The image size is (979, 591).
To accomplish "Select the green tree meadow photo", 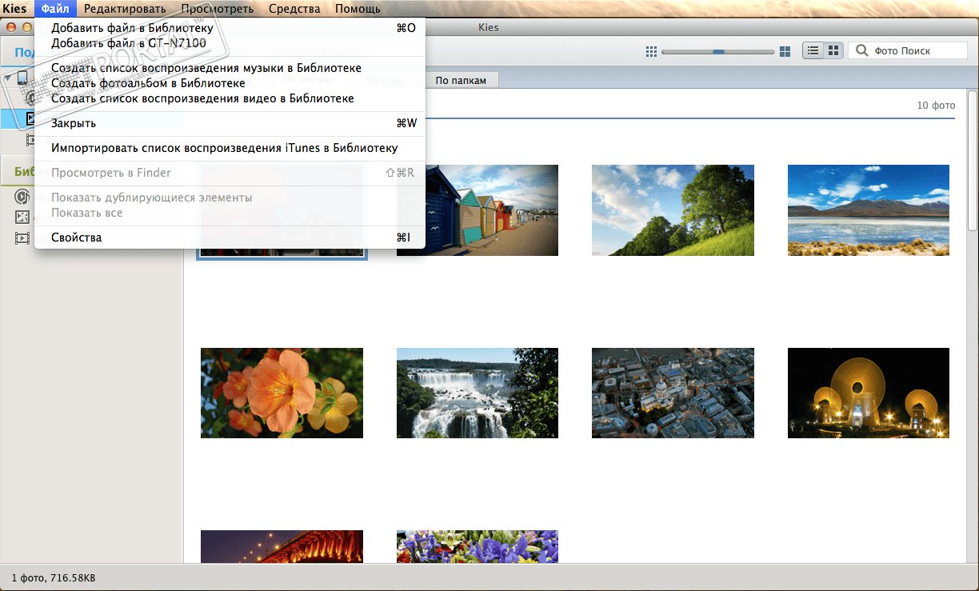I will 673,210.
